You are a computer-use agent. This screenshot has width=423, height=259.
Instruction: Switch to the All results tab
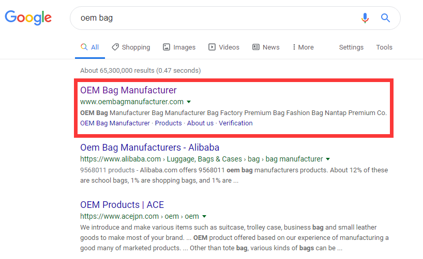pos(90,47)
